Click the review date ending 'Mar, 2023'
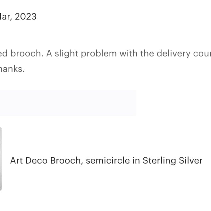Viewport: 211px width, 211px height. pyautogui.click(x=18, y=17)
